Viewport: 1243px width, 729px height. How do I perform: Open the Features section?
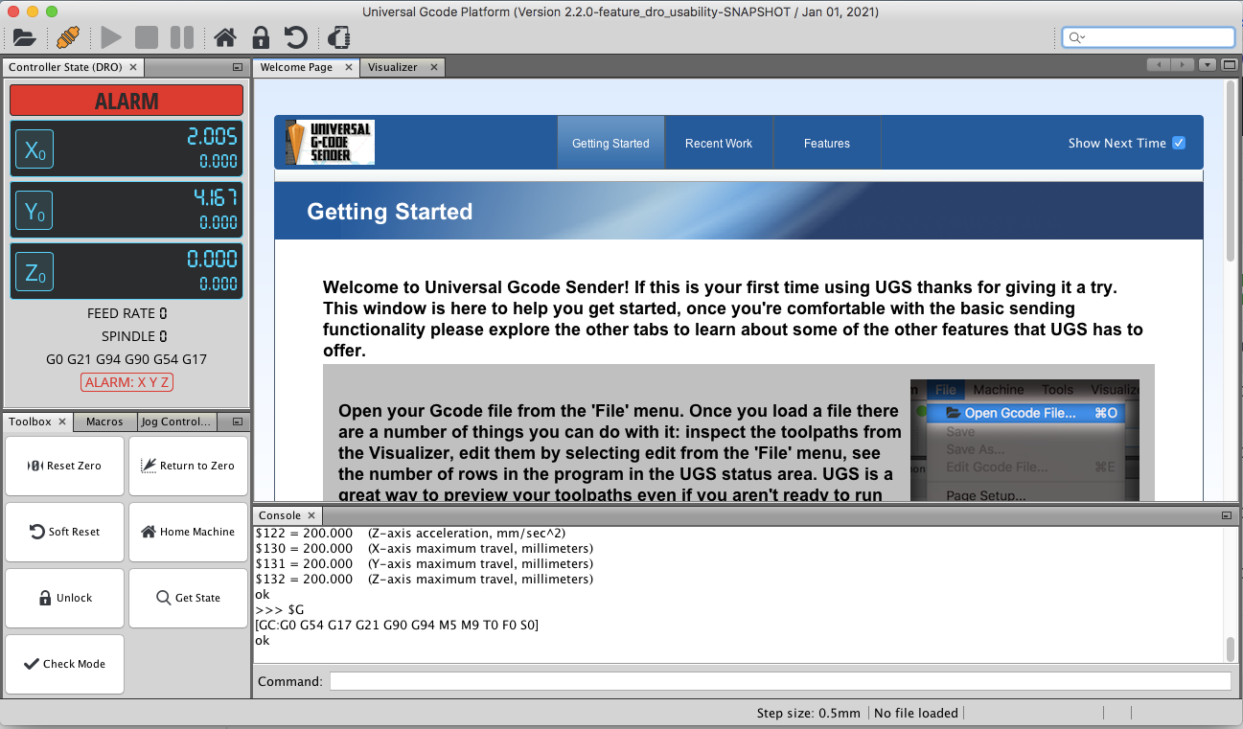coord(827,143)
